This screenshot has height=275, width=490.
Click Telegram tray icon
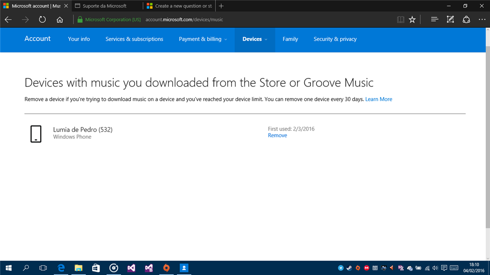click(x=341, y=268)
